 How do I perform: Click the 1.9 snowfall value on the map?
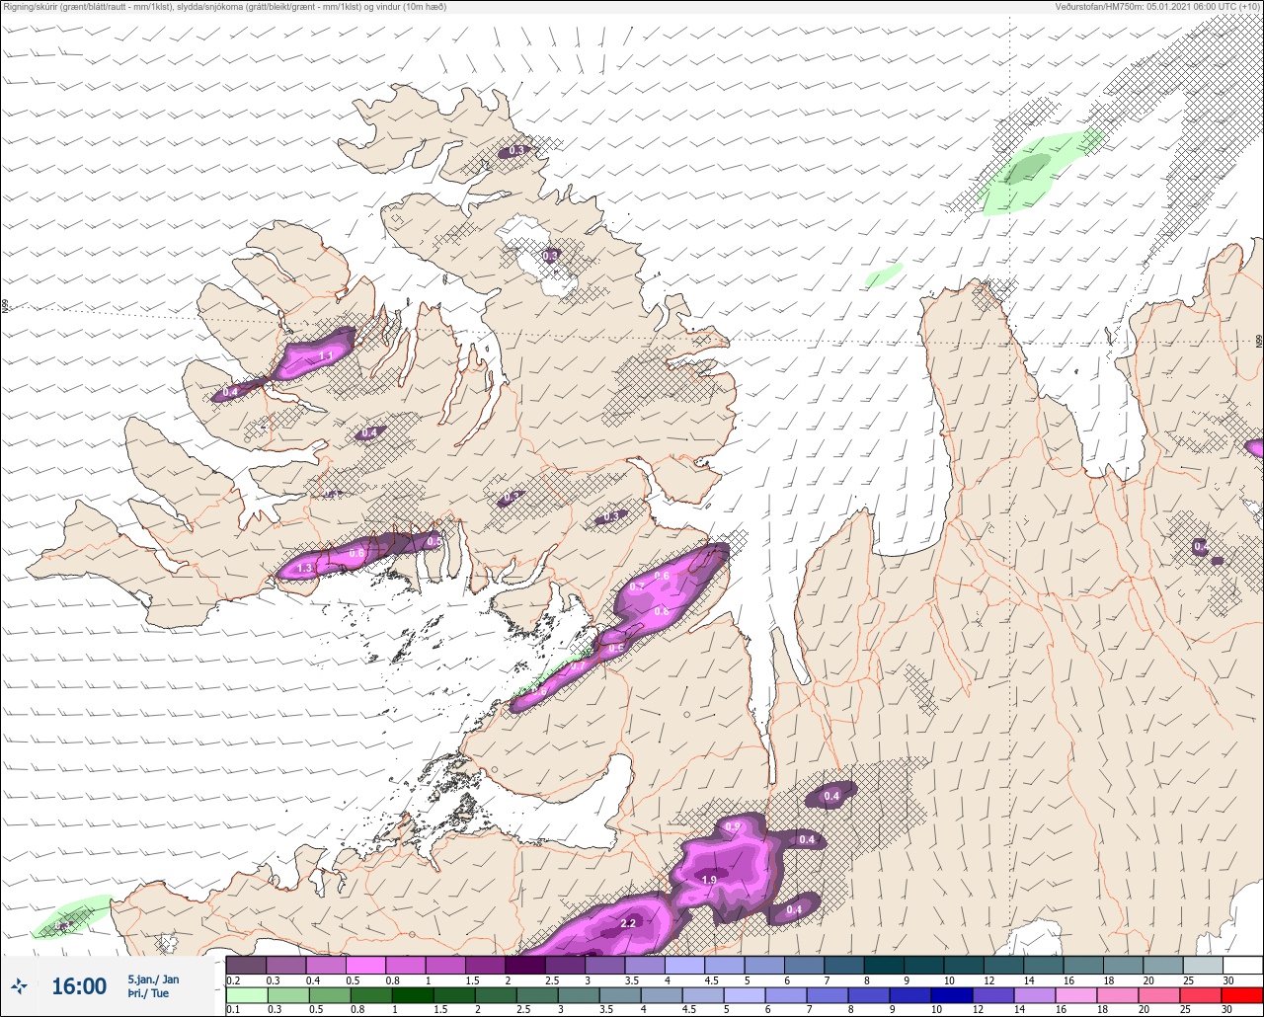pos(709,880)
